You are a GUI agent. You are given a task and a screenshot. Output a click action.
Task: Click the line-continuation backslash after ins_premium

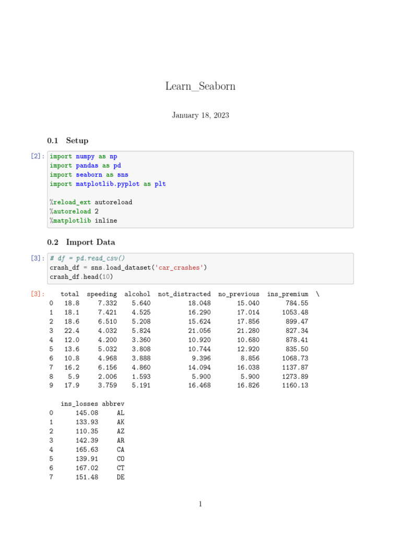317,294
